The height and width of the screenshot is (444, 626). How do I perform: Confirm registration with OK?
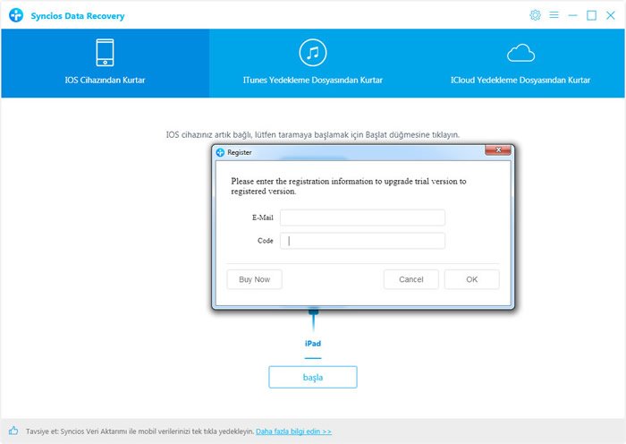tap(471, 279)
